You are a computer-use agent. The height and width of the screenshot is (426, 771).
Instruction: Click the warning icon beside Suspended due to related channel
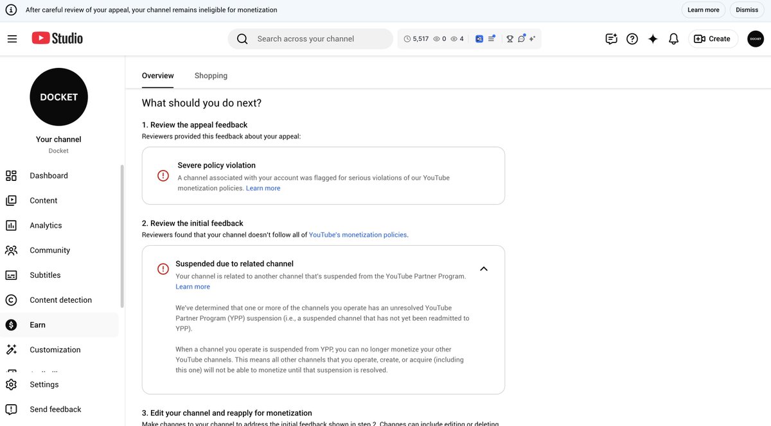point(163,269)
